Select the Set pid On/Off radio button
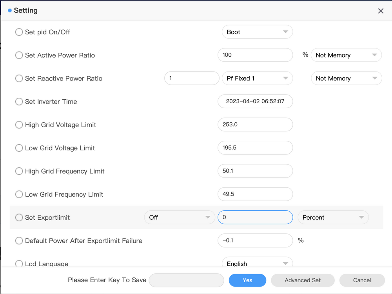 coord(19,32)
